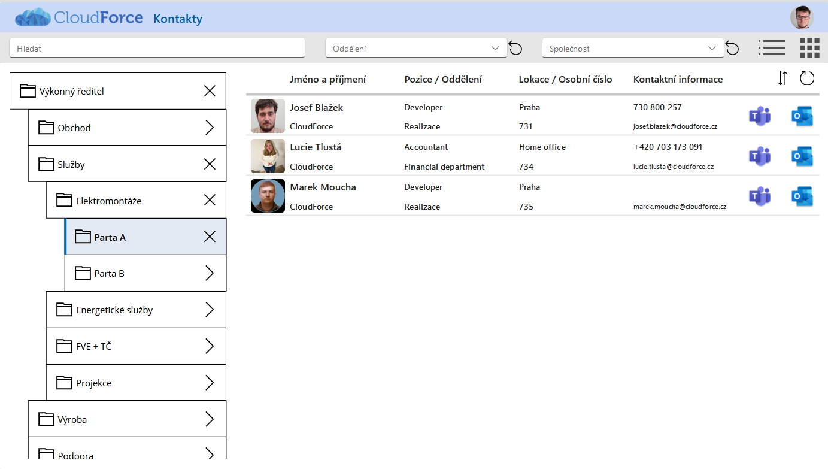Reset the Oddělení filter

pos(515,49)
